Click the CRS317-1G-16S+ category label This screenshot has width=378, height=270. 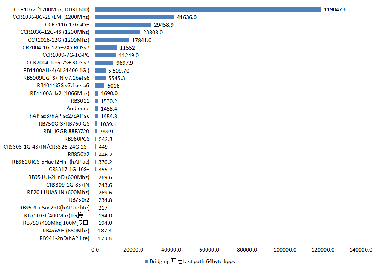coord(69,169)
